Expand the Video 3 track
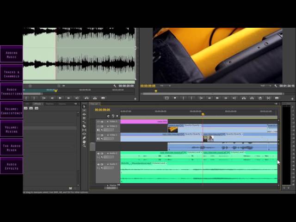This screenshot has height=222, width=296. [108, 122]
